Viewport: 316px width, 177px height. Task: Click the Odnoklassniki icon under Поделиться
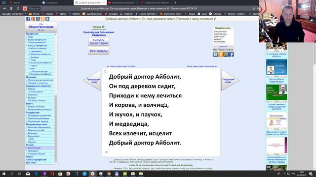pos(221,55)
